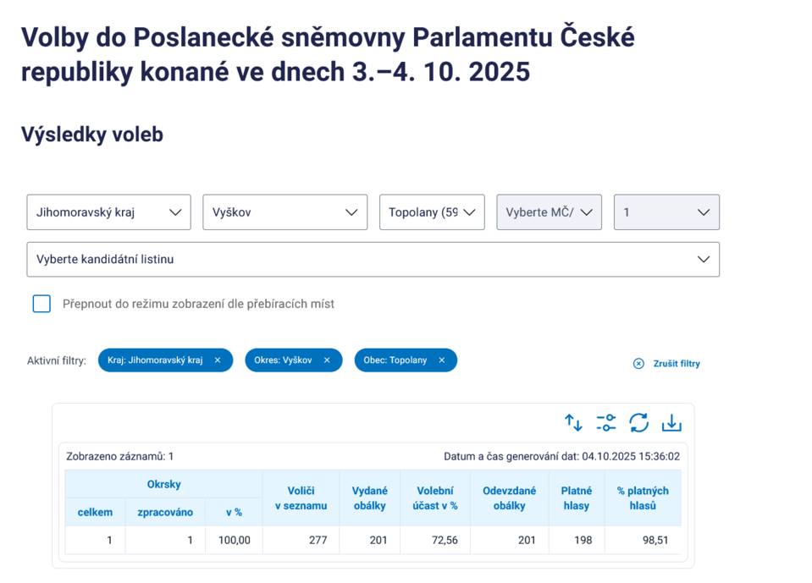Click the Volební účast v % header
This screenshot has height=583, width=812.
coord(435,498)
